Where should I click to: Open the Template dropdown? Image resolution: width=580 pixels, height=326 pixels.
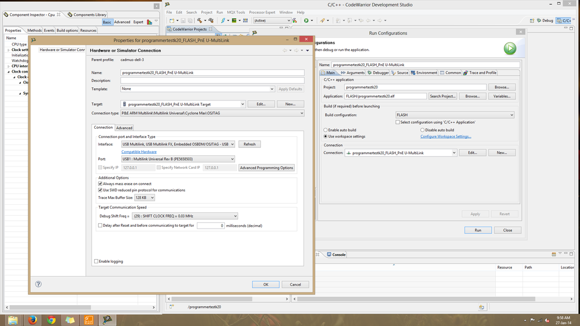coord(272,89)
